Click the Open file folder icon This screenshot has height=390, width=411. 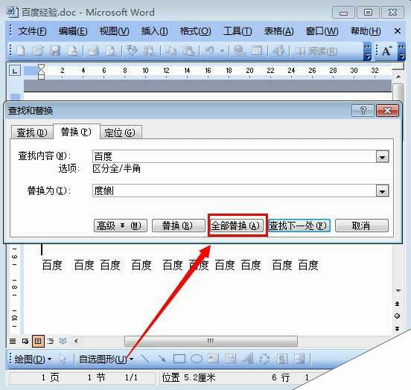pyautogui.click(x=38, y=51)
